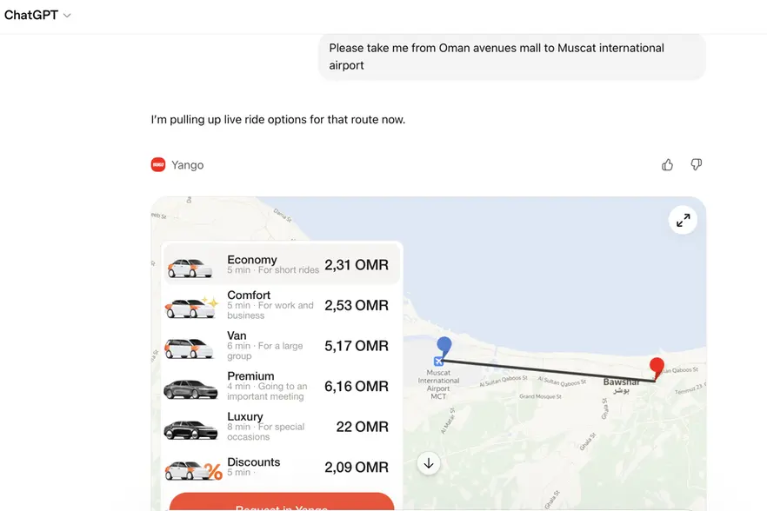Click the thumbs down feedback icon
This screenshot has width=767, height=511.
pos(696,165)
